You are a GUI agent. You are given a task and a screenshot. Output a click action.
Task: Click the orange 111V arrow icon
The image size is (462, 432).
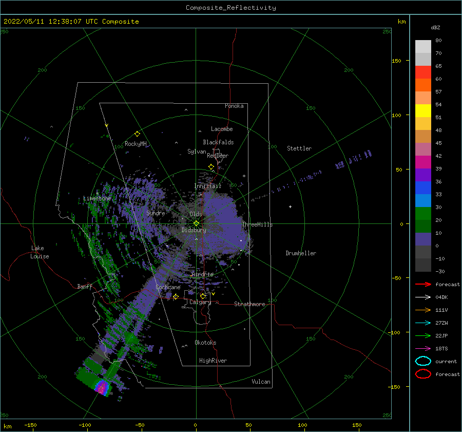coord(423,310)
